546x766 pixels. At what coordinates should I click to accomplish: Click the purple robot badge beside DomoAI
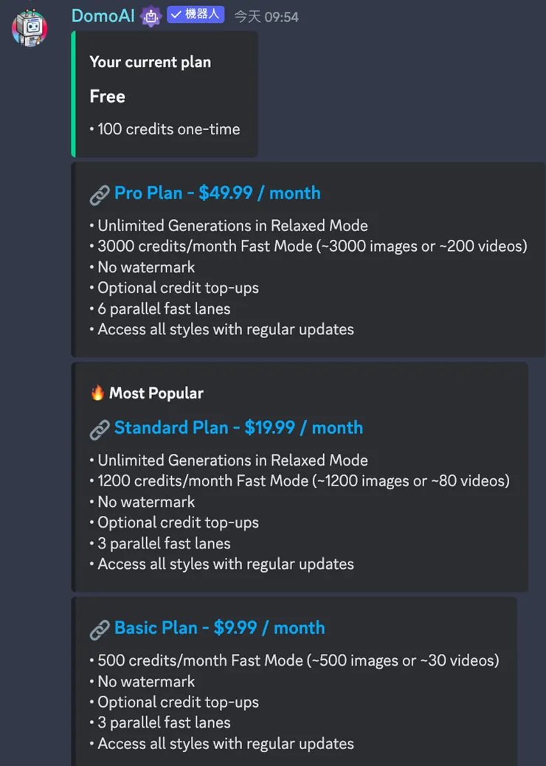coord(151,15)
